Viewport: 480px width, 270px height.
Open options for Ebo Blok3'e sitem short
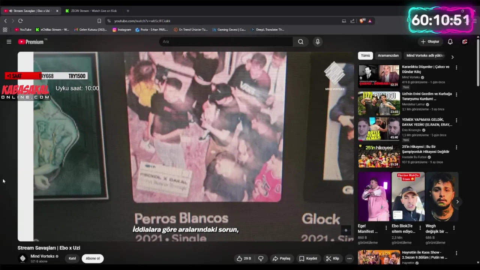420,228
